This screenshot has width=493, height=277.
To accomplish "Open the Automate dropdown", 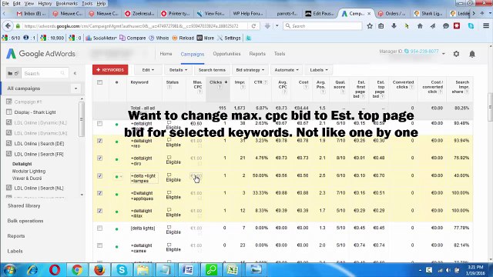I will [x=287, y=70].
